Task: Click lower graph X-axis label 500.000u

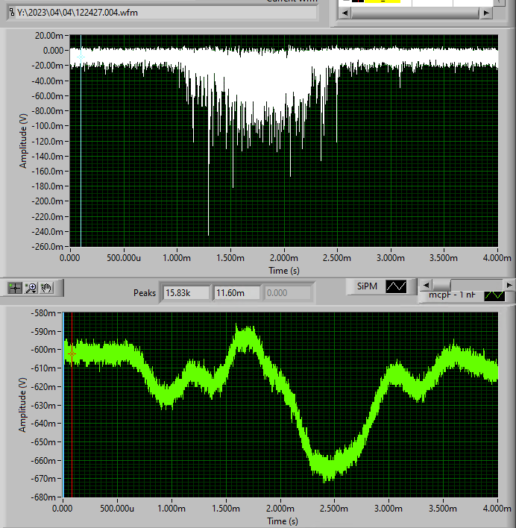Action: click(x=117, y=508)
